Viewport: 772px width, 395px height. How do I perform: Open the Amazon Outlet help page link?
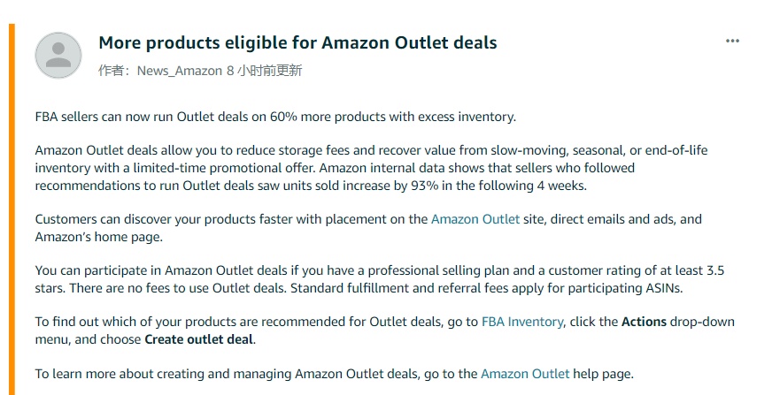[525, 374]
